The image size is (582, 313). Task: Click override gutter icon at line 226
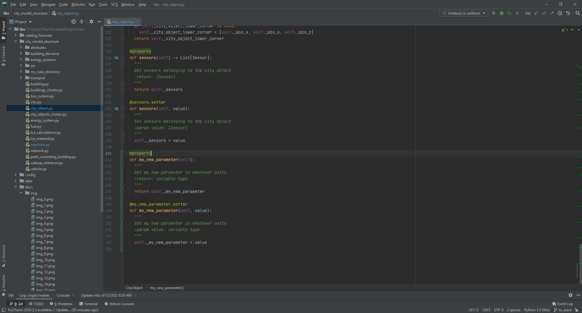click(x=116, y=58)
